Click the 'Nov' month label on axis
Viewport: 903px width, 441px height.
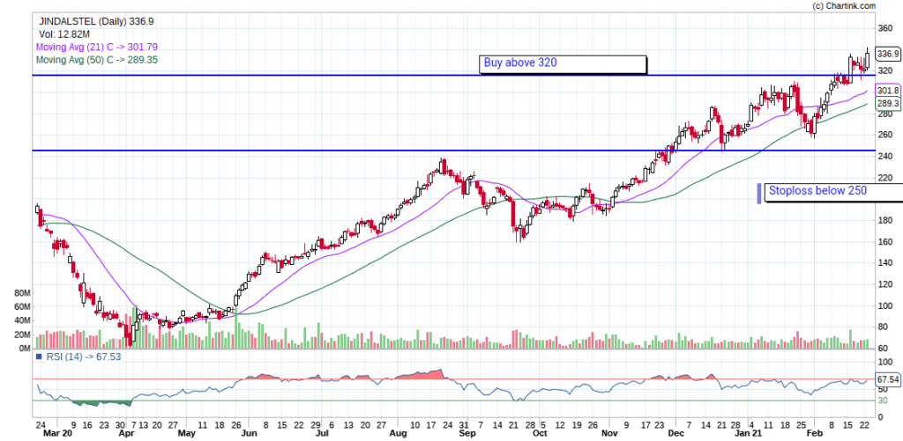coord(608,433)
